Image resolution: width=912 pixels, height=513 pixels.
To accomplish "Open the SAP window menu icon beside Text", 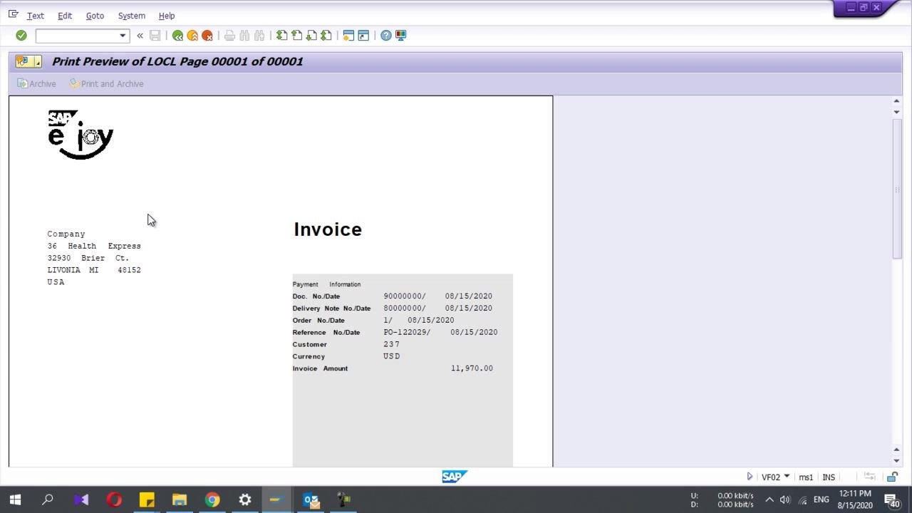I will [x=14, y=14].
